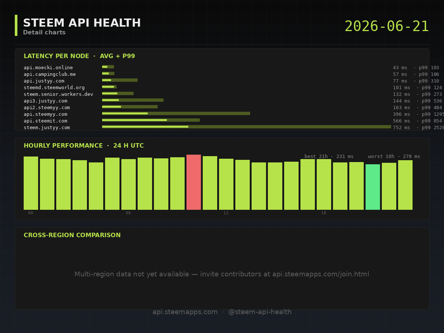The image size is (444, 333).
Task: Click the latency bar for api.steemit.com
Action: pos(151,120)
